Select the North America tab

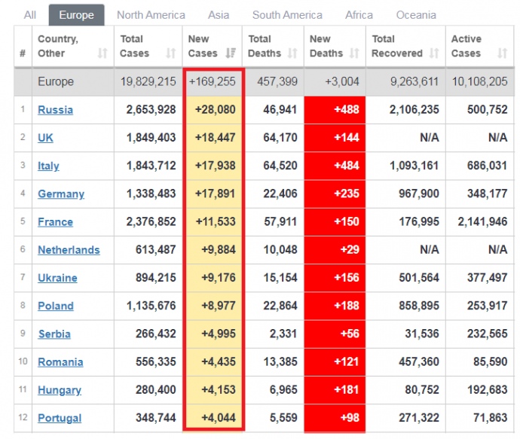151,15
